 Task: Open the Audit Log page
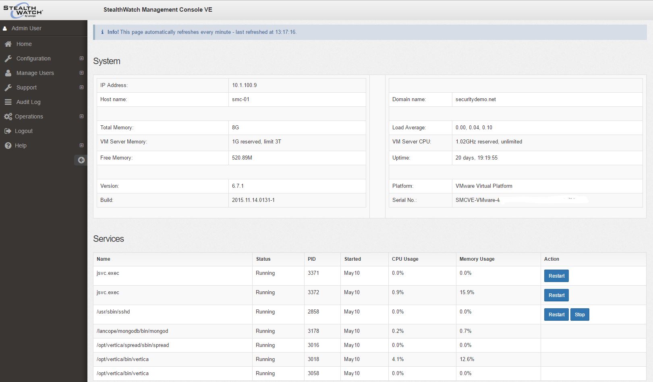click(28, 102)
